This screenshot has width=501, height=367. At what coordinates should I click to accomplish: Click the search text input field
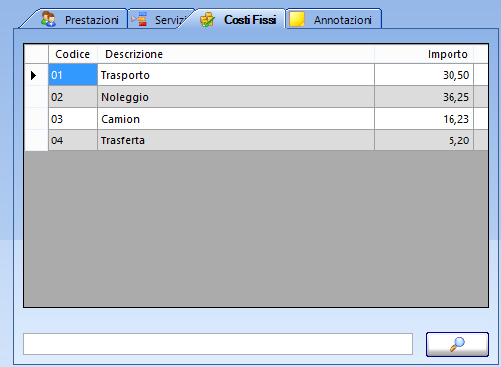click(218, 344)
